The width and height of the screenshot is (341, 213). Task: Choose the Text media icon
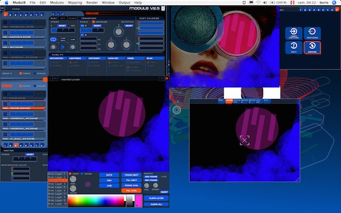point(294,47)
